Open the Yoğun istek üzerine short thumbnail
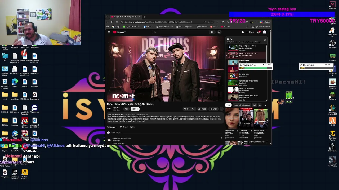Viewport: 339px width, 190px height. click(x=232, y=118)
